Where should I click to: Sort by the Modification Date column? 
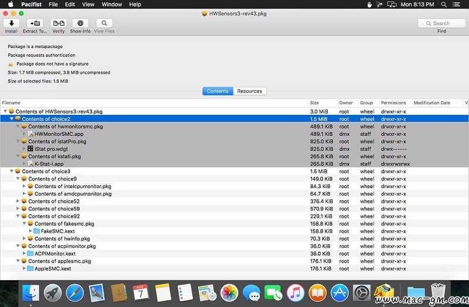click(x=432, y=103)
